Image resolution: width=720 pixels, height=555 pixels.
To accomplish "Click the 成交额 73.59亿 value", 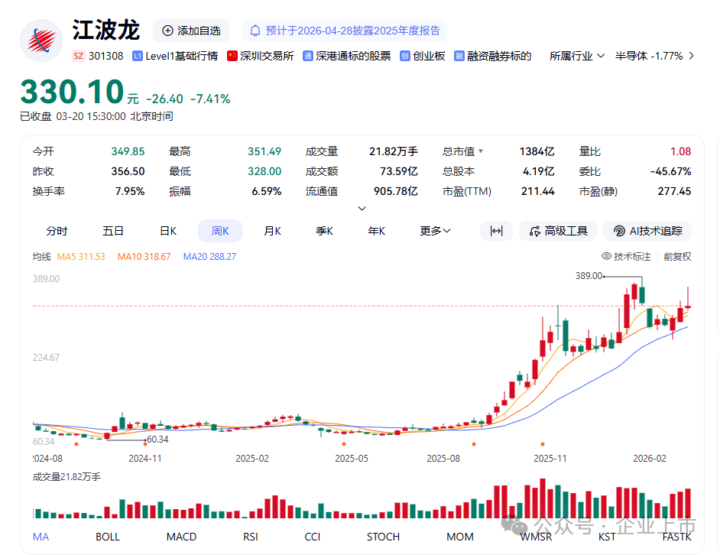I will (x=399, y=171).
